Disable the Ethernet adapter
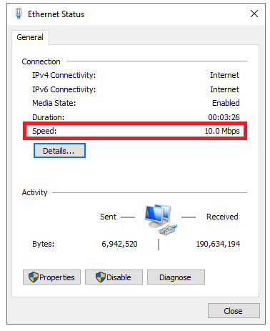 coord(114,277)
